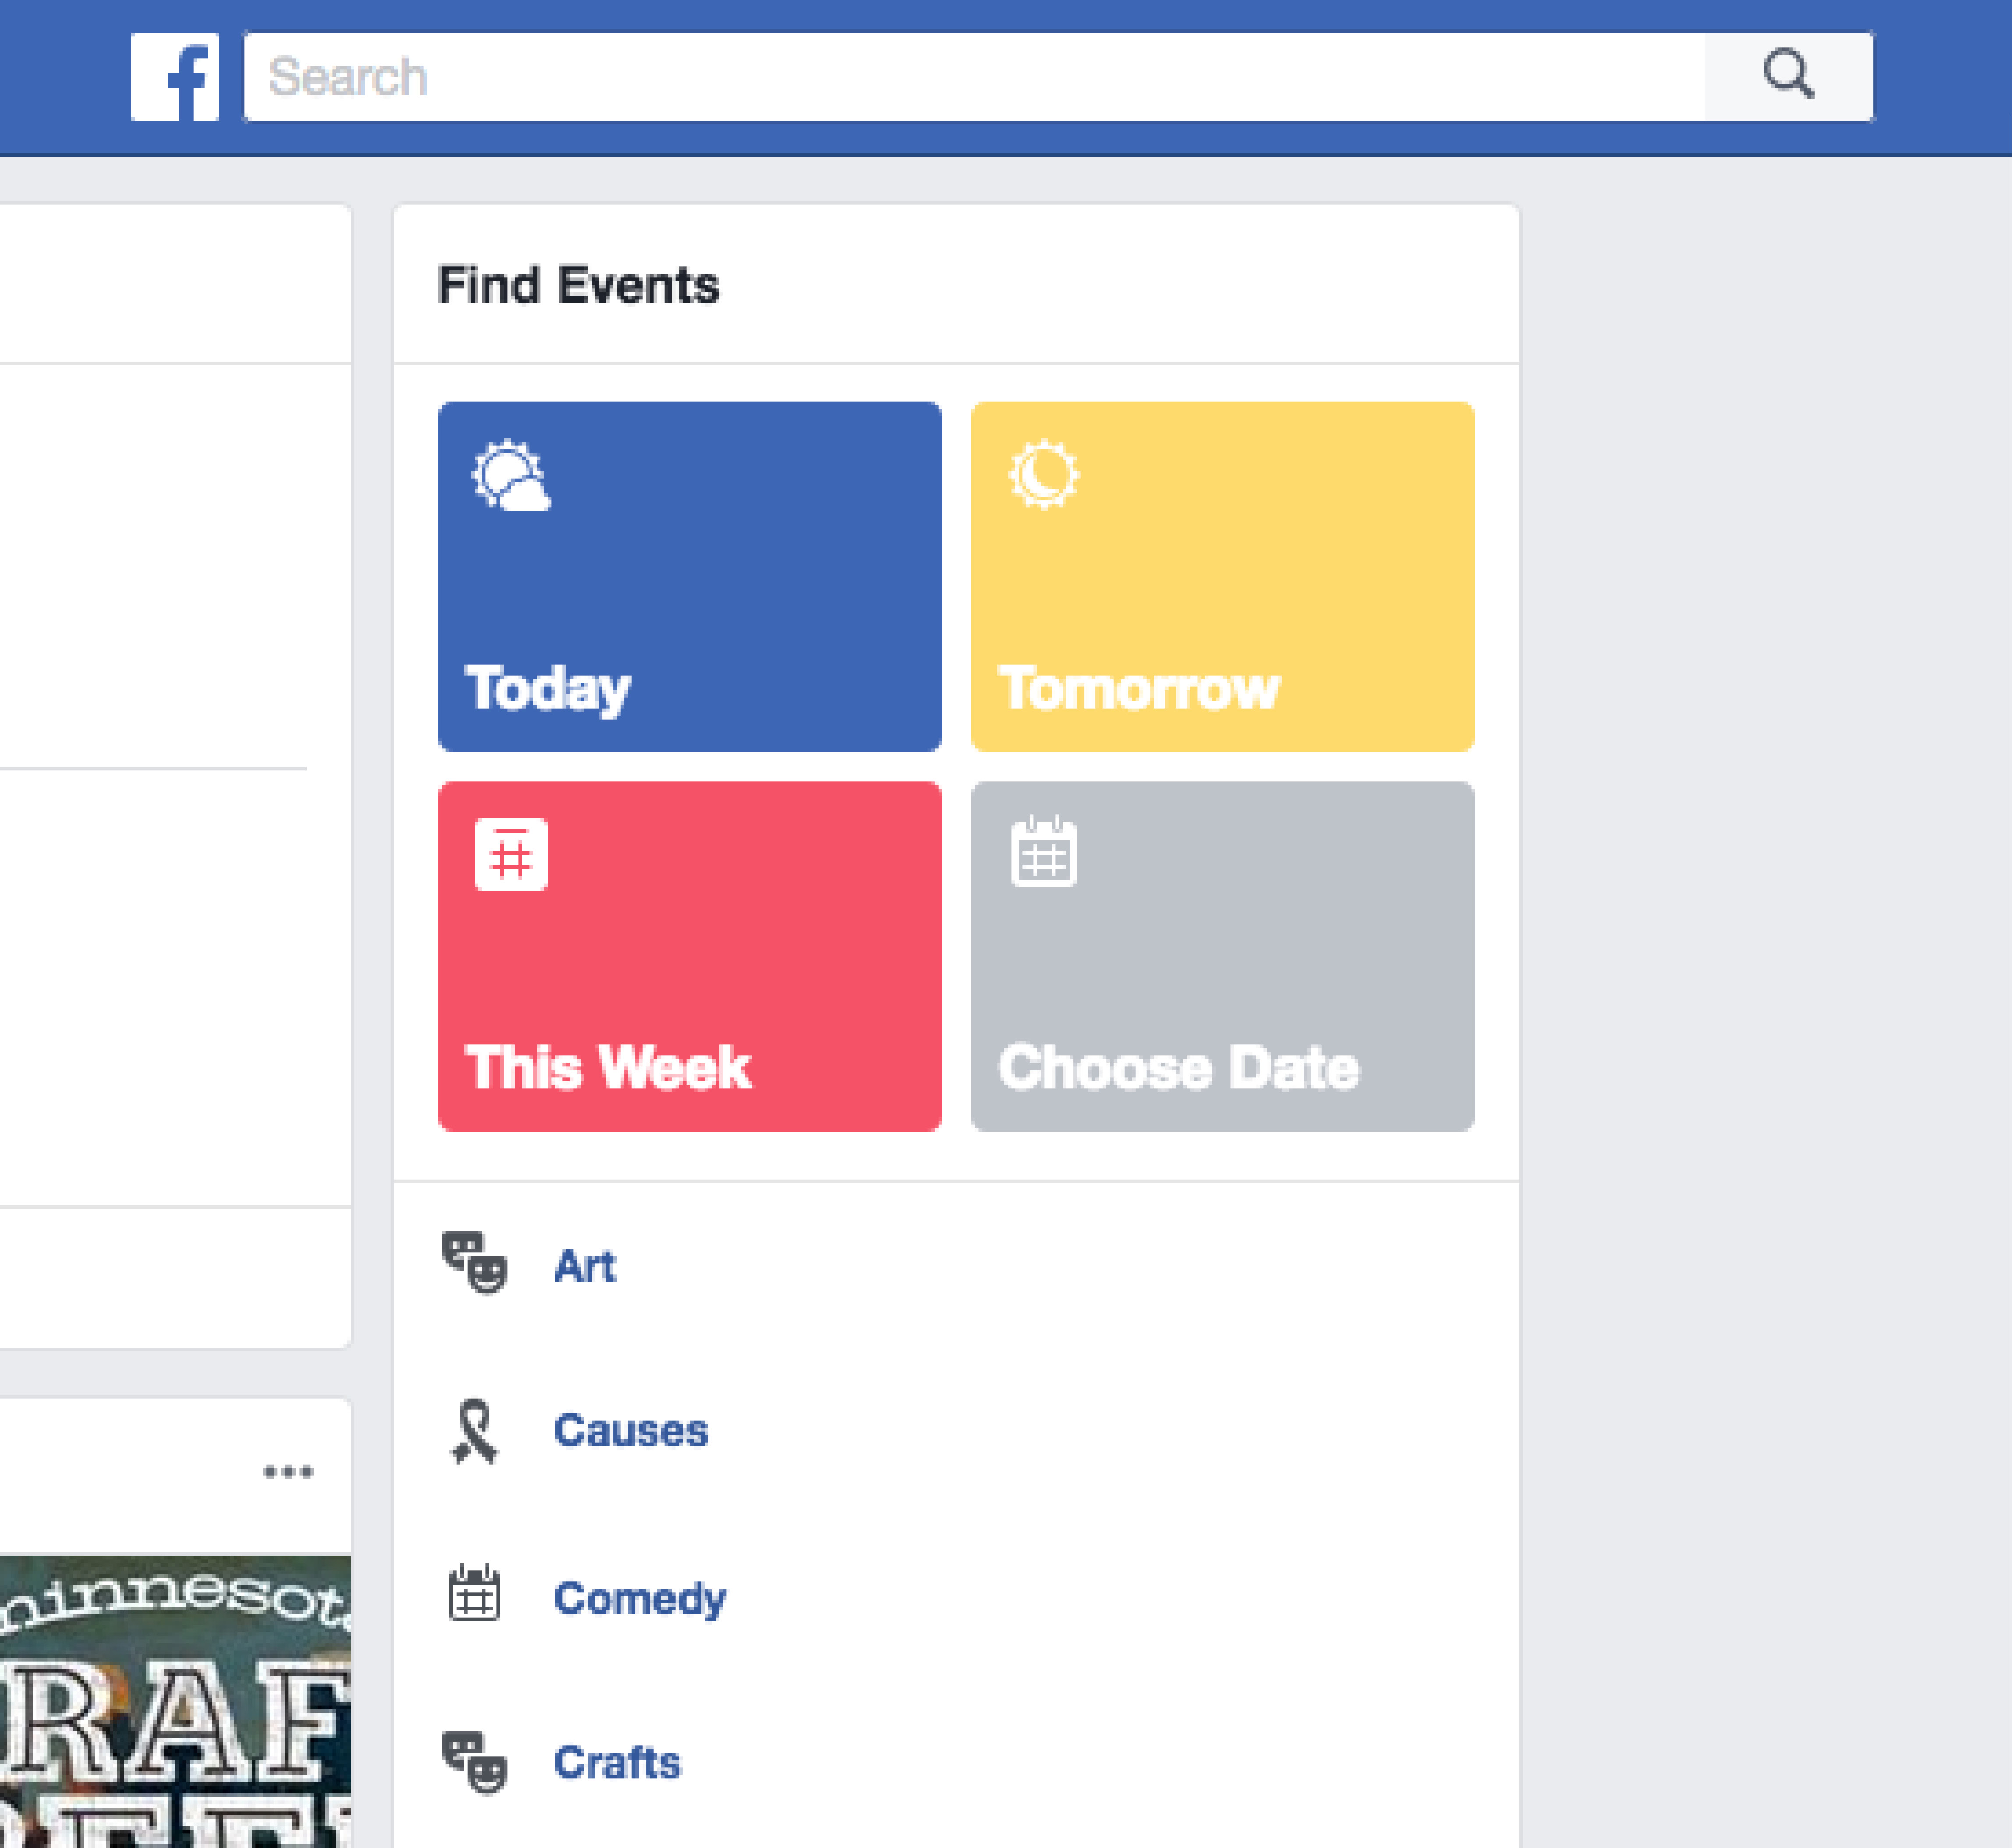Click the sun and cloud Today icon

pyautogui.click(x=511, y=476)
